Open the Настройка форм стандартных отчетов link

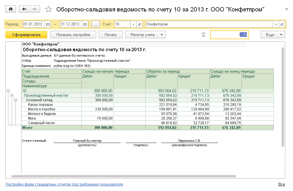64,184
